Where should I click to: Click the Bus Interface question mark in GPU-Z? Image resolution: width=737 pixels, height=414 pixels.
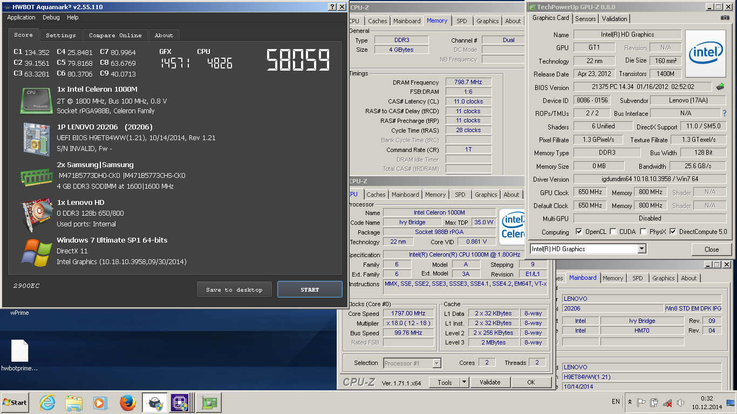[725, 113]
